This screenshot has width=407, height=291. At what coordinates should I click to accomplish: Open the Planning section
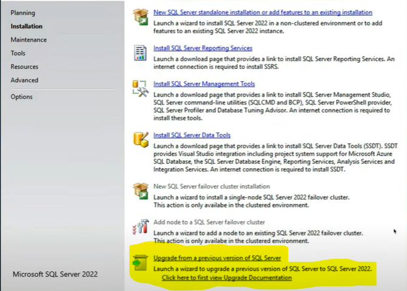(23, 13)
